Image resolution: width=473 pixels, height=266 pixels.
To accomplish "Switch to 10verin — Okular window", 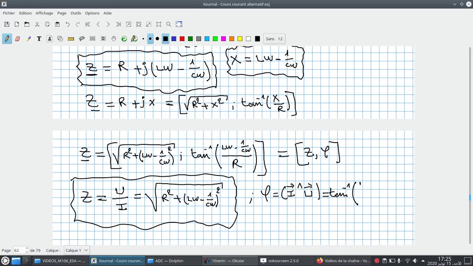I will [x=229, y=261].
